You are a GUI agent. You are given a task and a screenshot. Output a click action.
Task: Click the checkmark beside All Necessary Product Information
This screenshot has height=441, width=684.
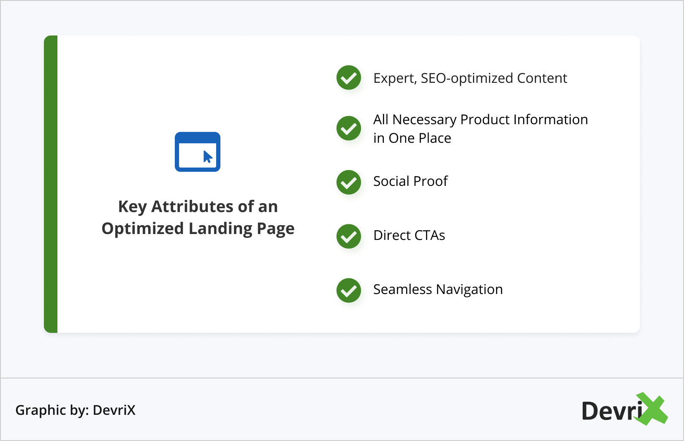349,128
